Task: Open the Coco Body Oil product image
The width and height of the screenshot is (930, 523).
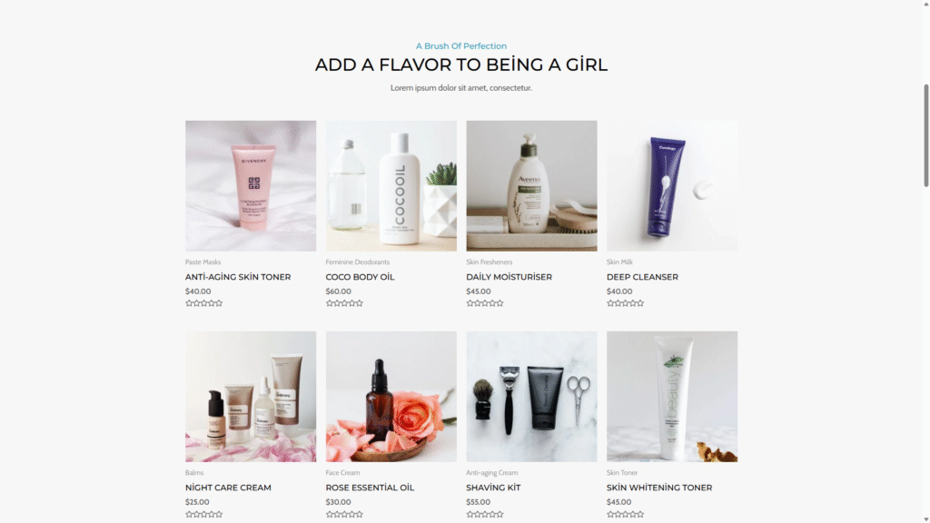Action: click(x=391, y=185)
